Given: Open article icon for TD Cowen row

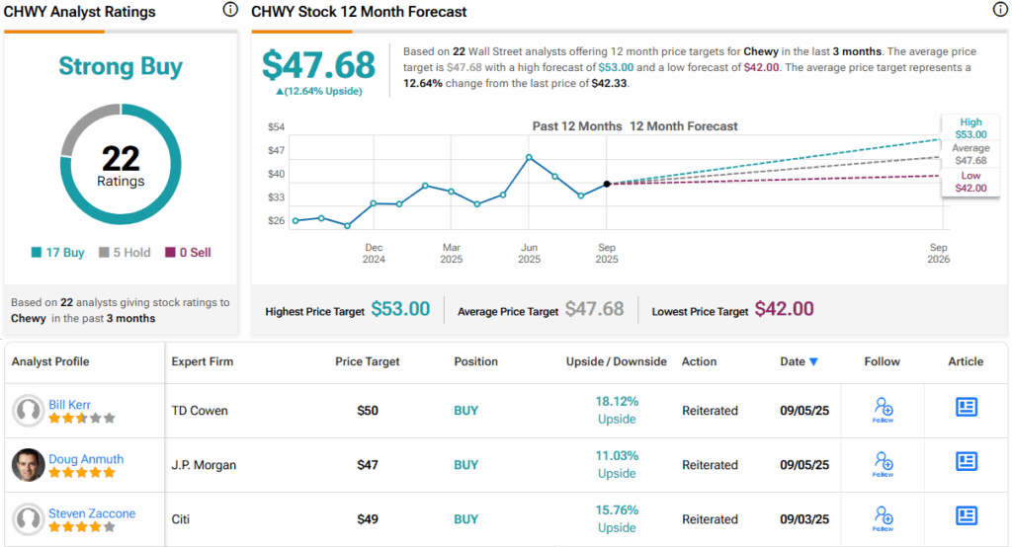Looking at the screenshot, I should click(x=966, y=408).
